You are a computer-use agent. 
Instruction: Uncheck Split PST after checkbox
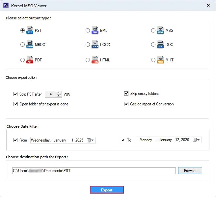click(x=15, y=94)
